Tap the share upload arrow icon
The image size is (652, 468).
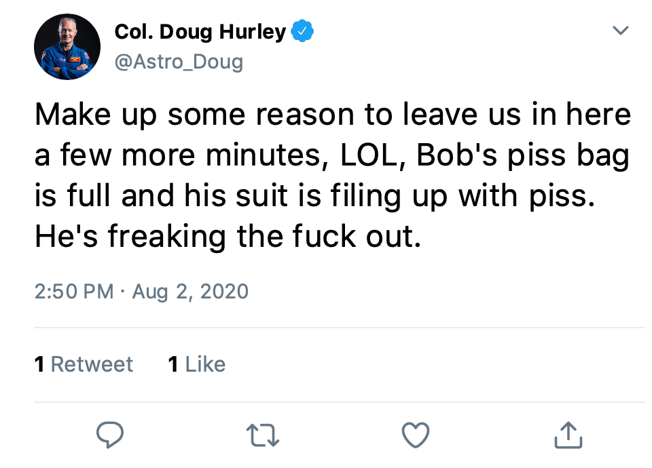pos(568,435)
